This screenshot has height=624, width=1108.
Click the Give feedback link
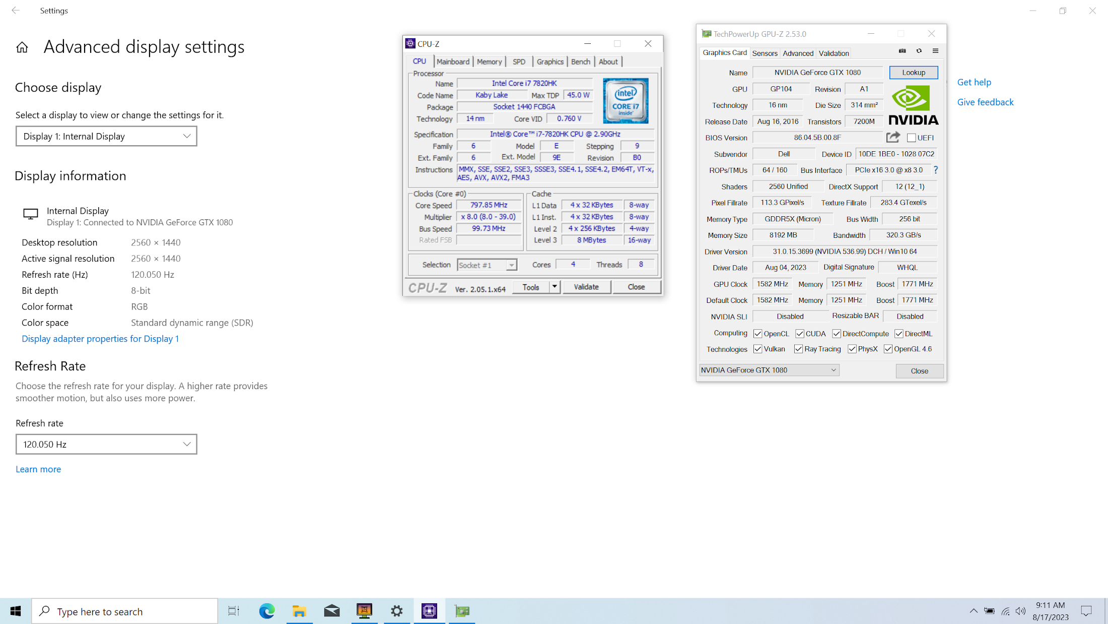(x=985, y=102)
